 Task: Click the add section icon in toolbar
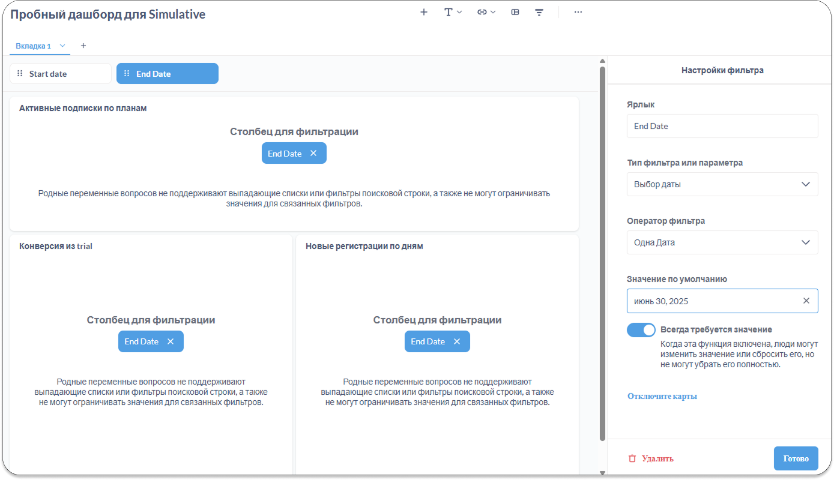pos(515,12)
